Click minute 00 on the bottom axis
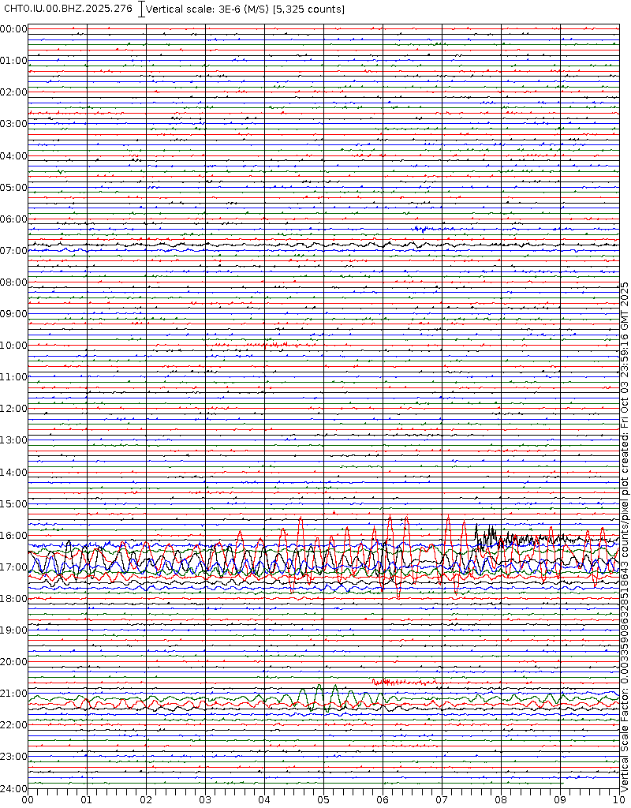Screen dimensions: 631x808 click(x=28, y=799)
